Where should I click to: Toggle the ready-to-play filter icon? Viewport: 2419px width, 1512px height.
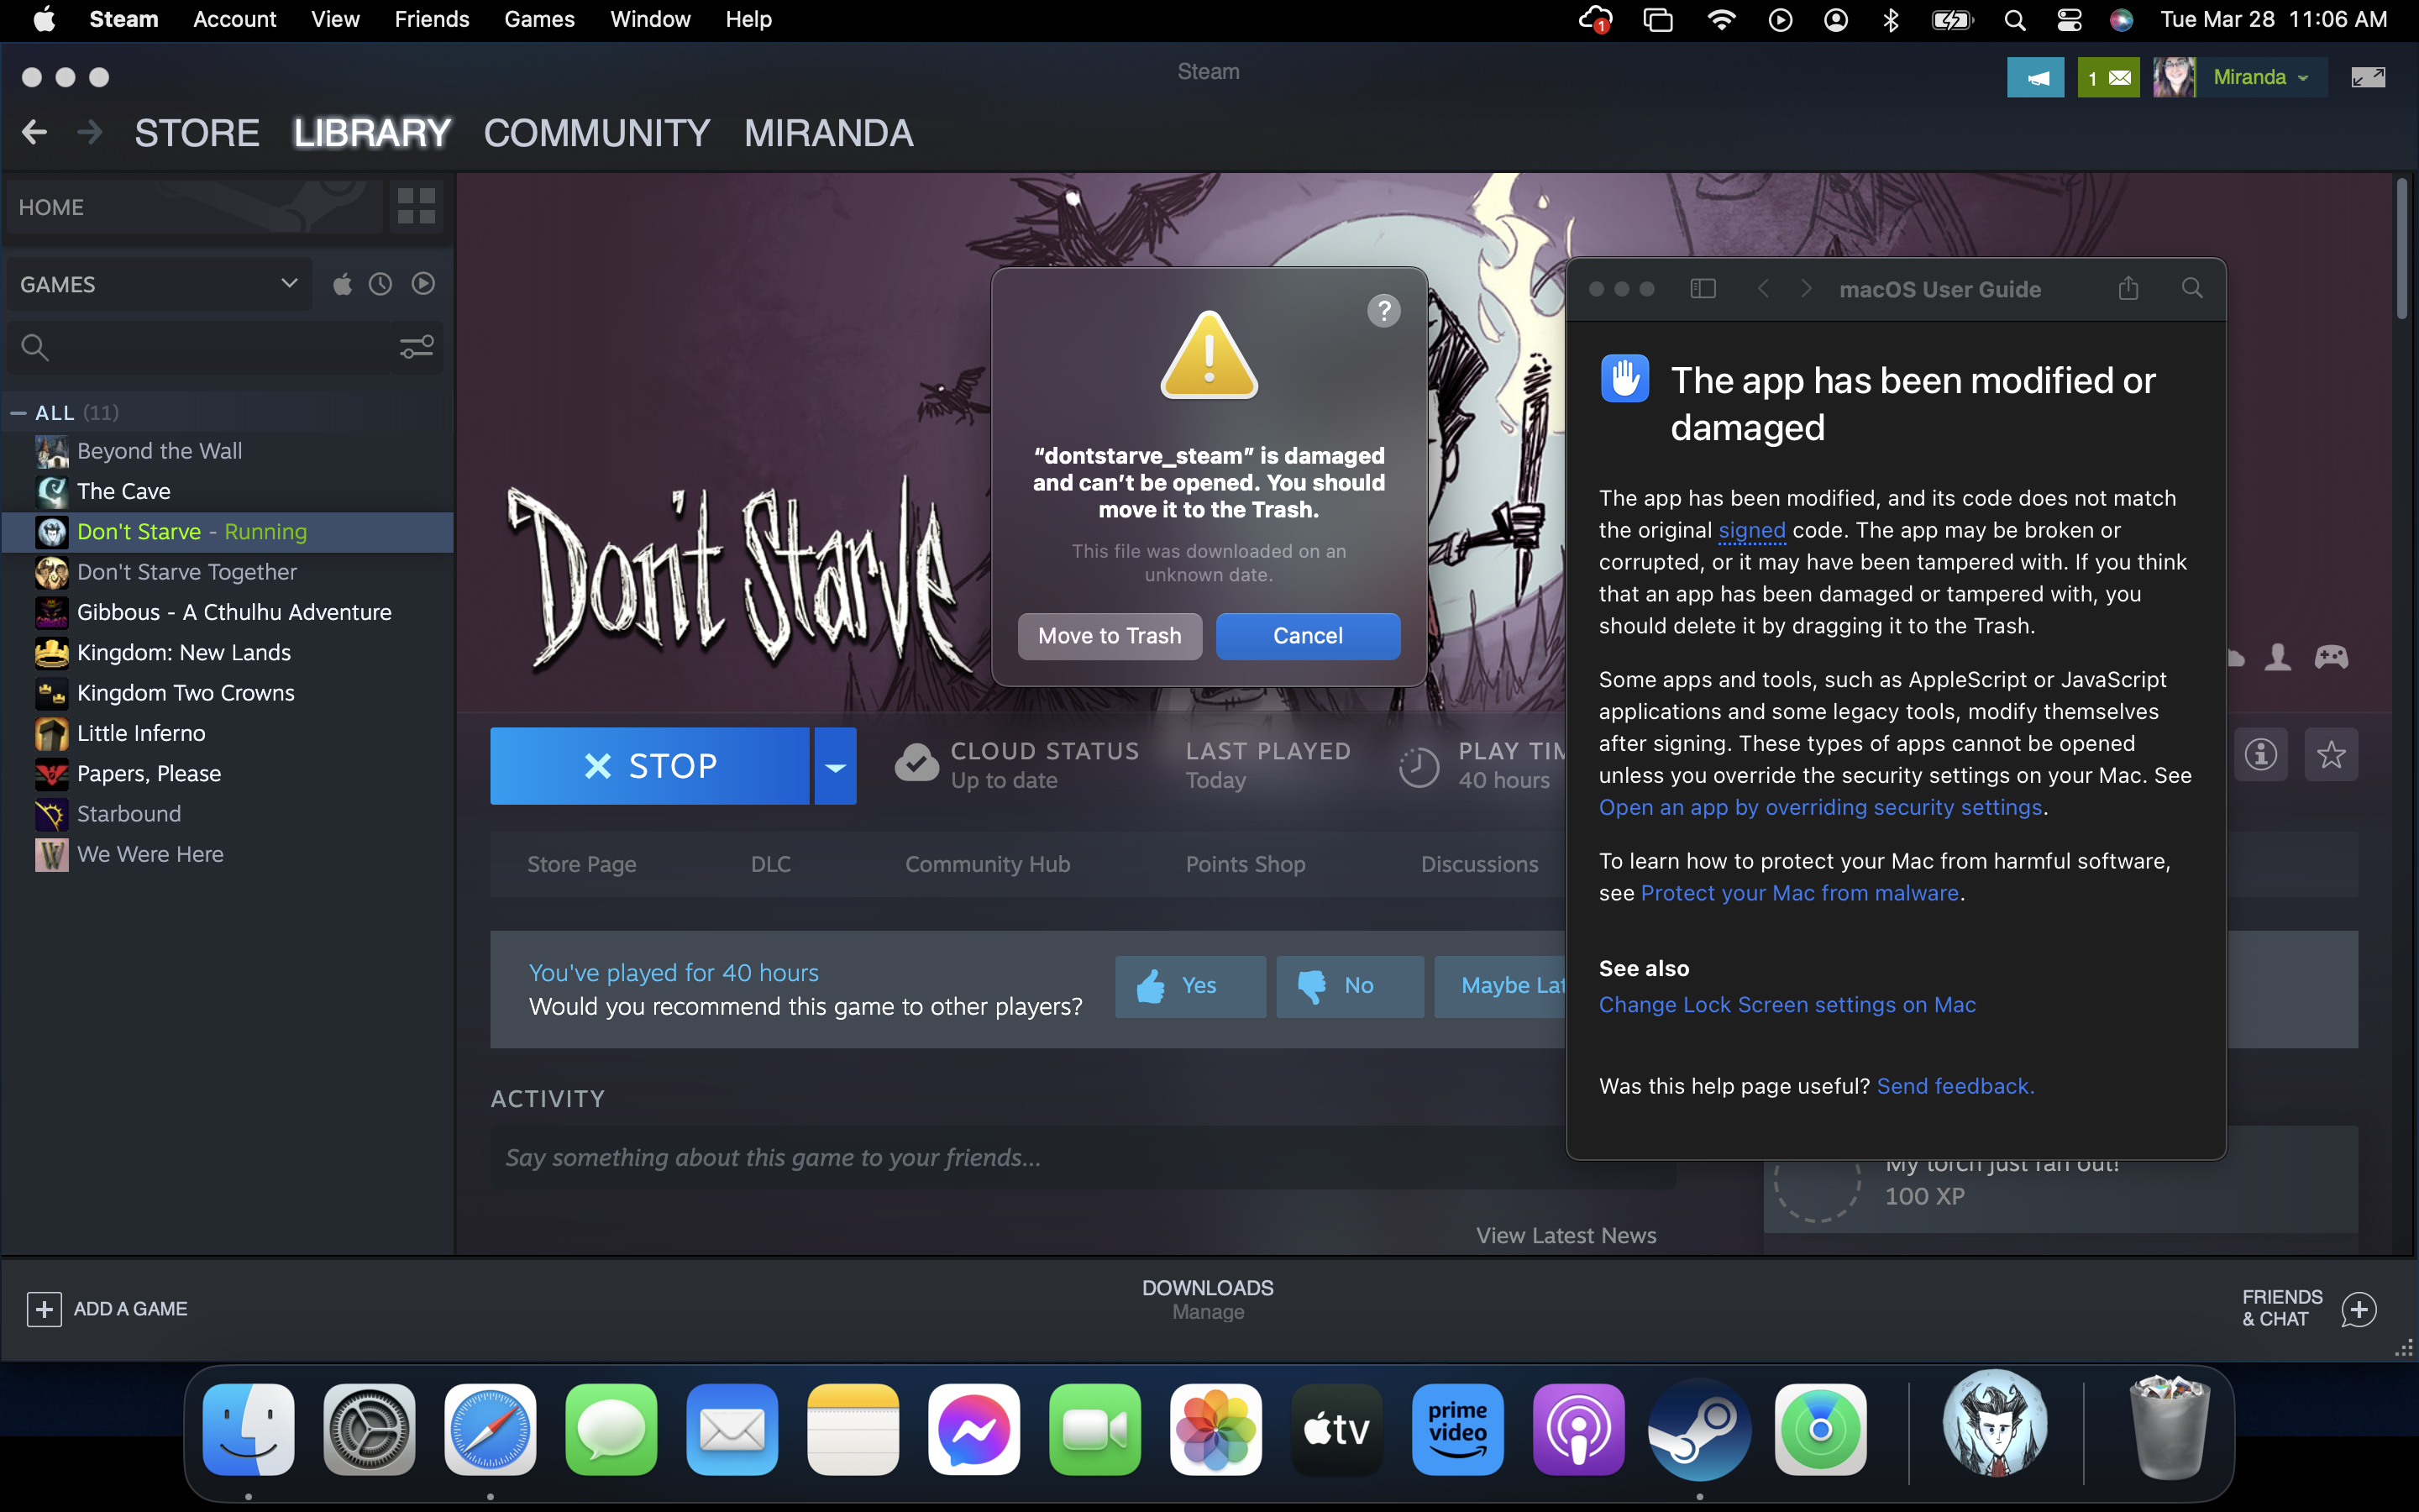pos(422,285)
